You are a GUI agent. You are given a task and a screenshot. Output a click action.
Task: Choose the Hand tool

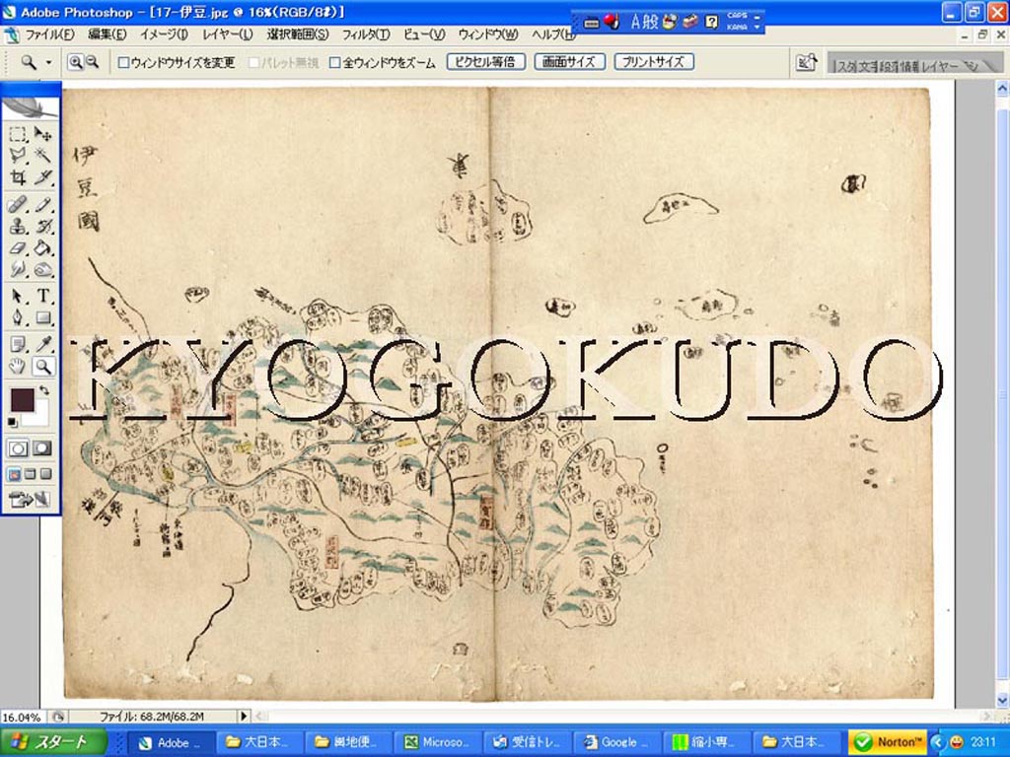tap(18, 367)
